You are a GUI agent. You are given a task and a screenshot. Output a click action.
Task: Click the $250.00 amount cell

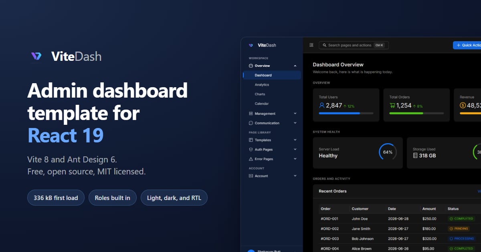click(x=429, y=219)
